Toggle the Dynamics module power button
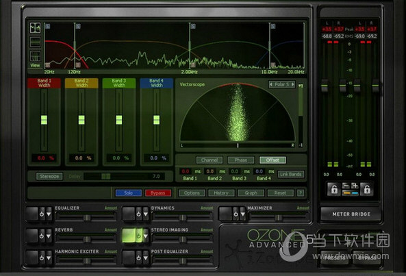The height and width of the screenshot is (276, 406). (138, 214)
